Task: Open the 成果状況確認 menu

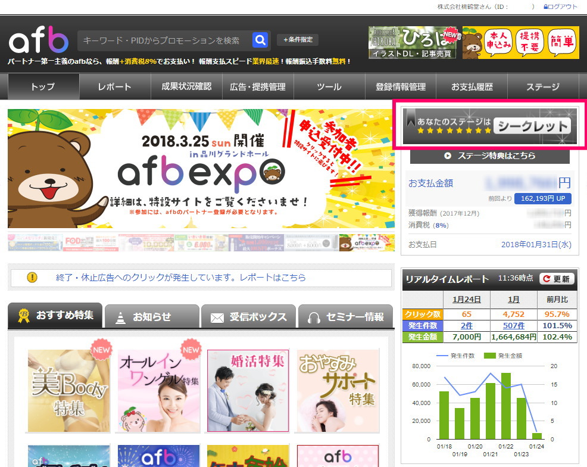Action: coord(186,86)
